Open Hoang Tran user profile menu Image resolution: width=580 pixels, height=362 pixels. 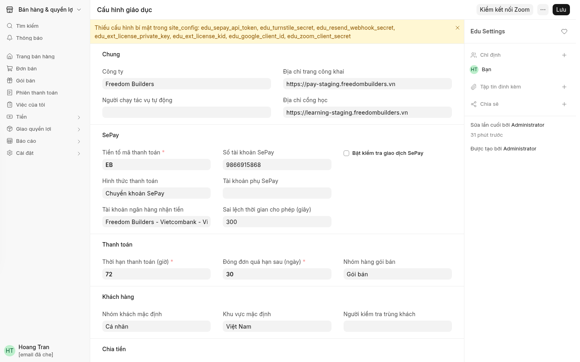click(44, 350)
